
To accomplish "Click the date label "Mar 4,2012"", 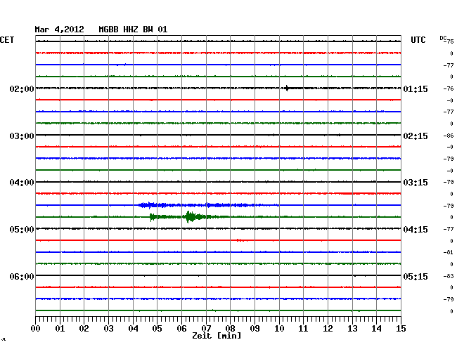I will pyautogui.click(x=59, y=30).
